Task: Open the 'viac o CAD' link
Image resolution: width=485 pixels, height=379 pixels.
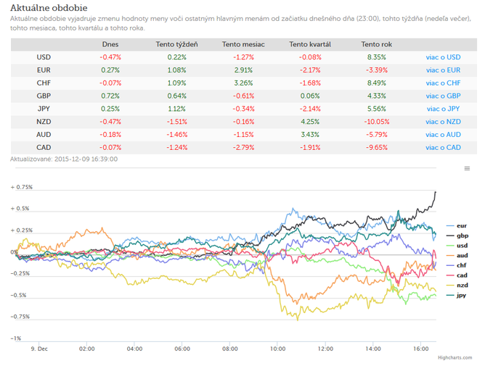Action: point(443,148)
